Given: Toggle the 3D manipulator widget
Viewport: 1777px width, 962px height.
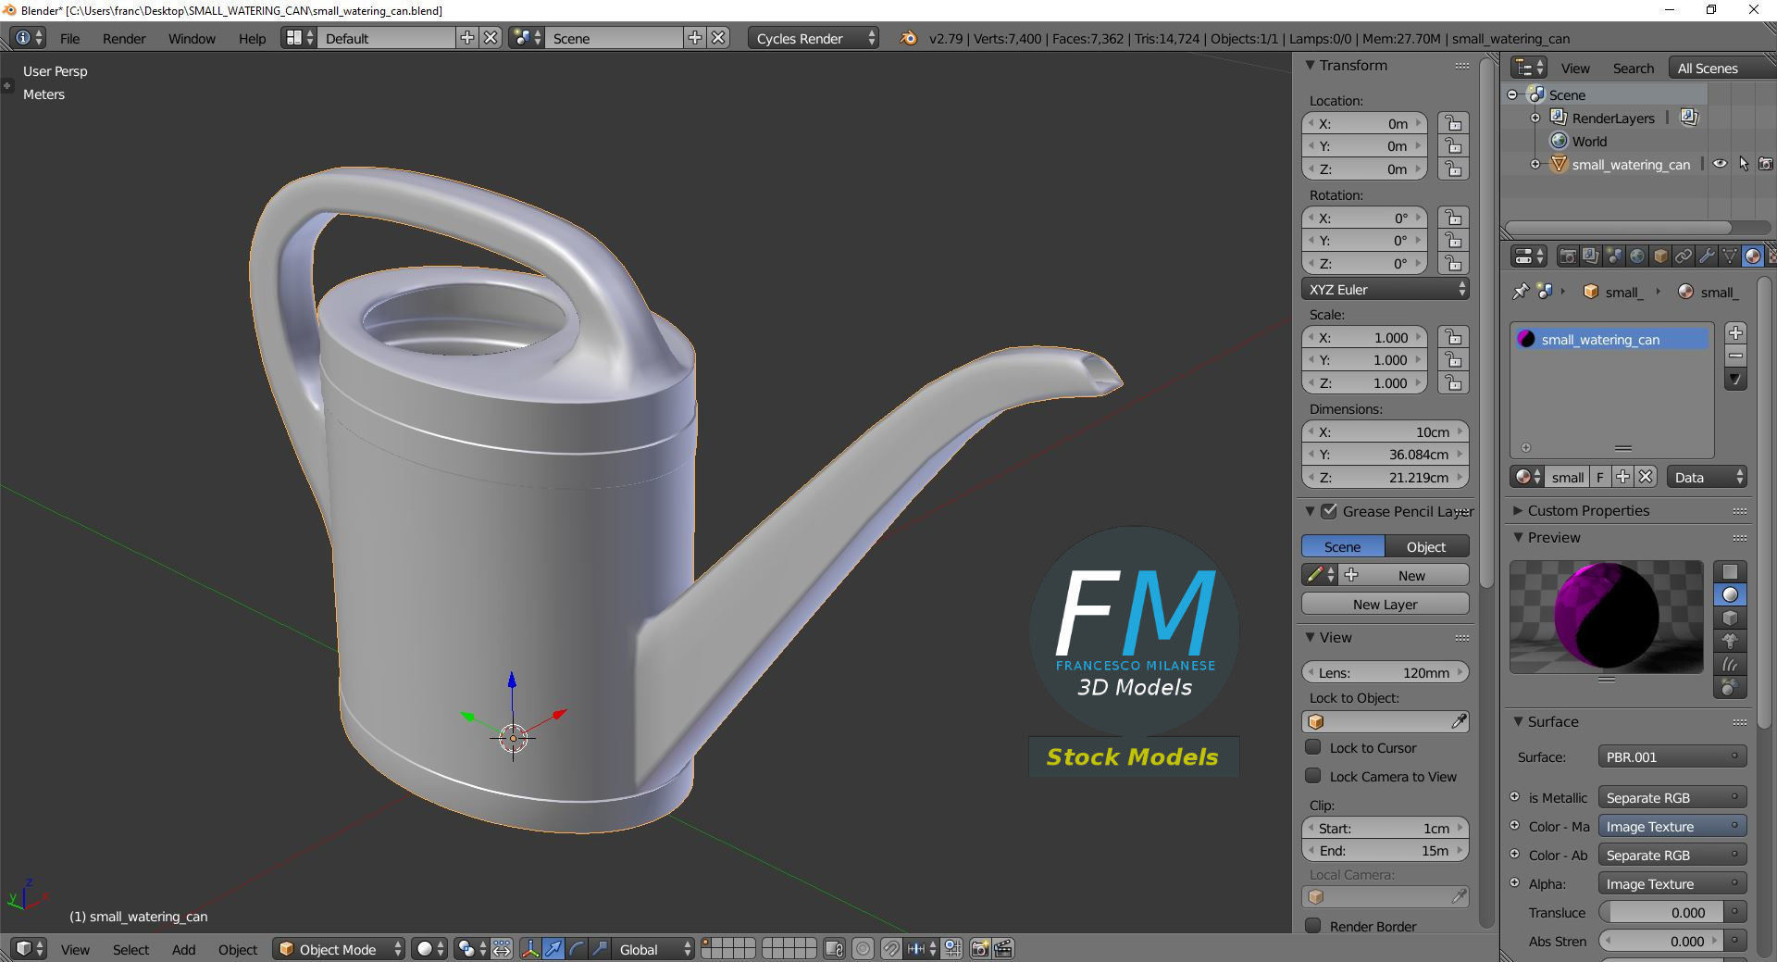Looking at the screenshot, I should pyautogui.click(x=529, y=949).
